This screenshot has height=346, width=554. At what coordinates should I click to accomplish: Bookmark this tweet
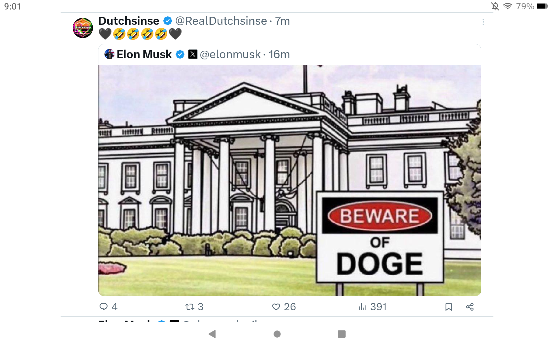coord(448,307)
